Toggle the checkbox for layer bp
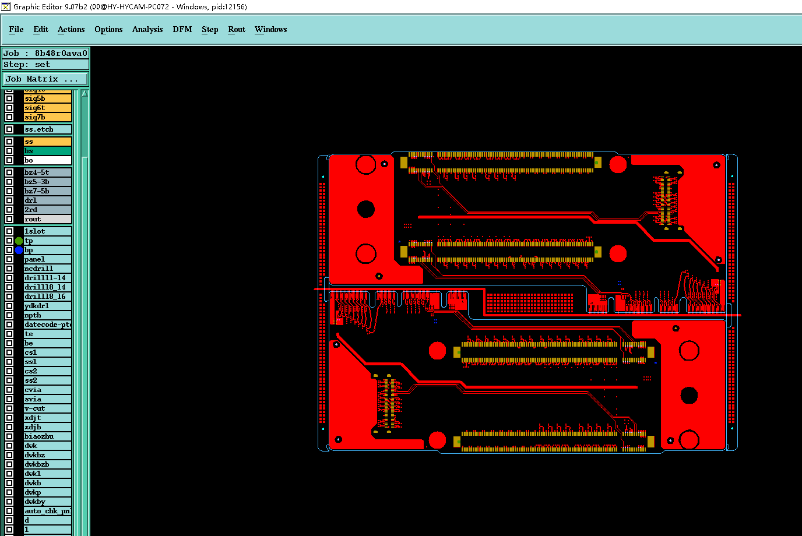This screenshot has height=536, width=802. click(x=9, y=250)
